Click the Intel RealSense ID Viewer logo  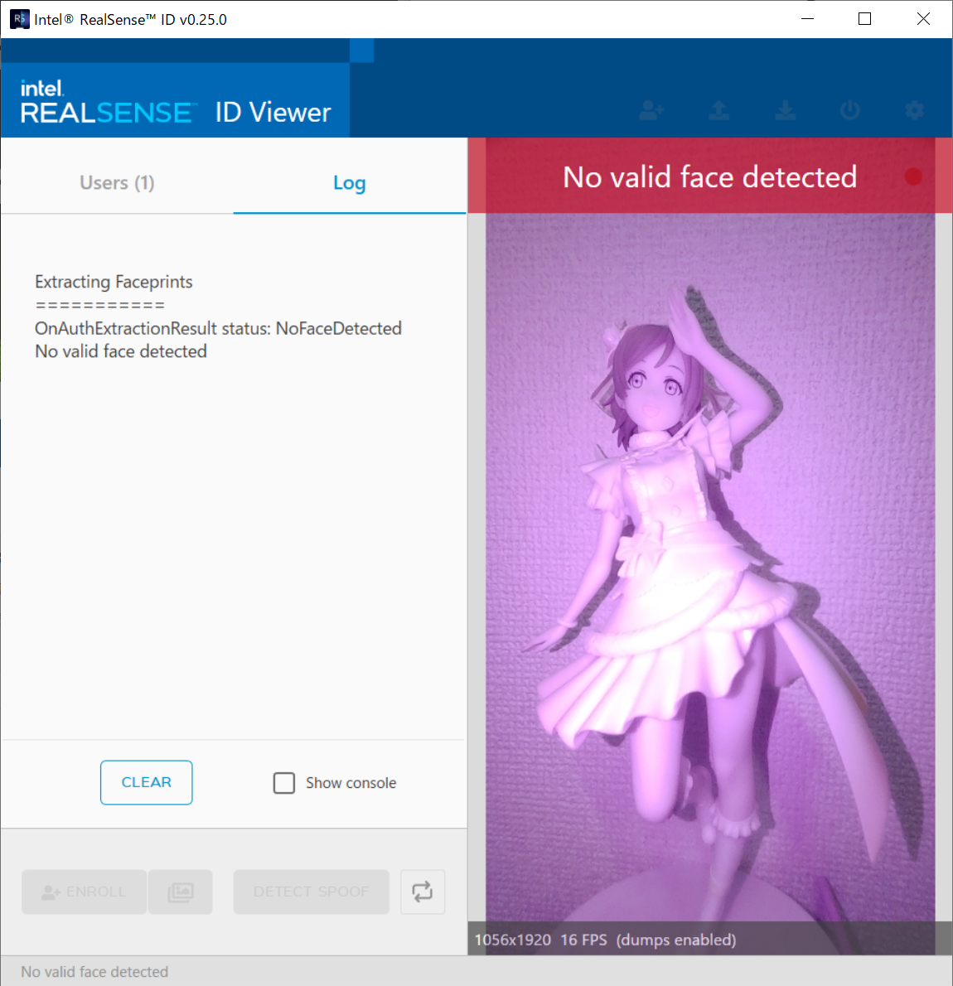tap(176, 102)
